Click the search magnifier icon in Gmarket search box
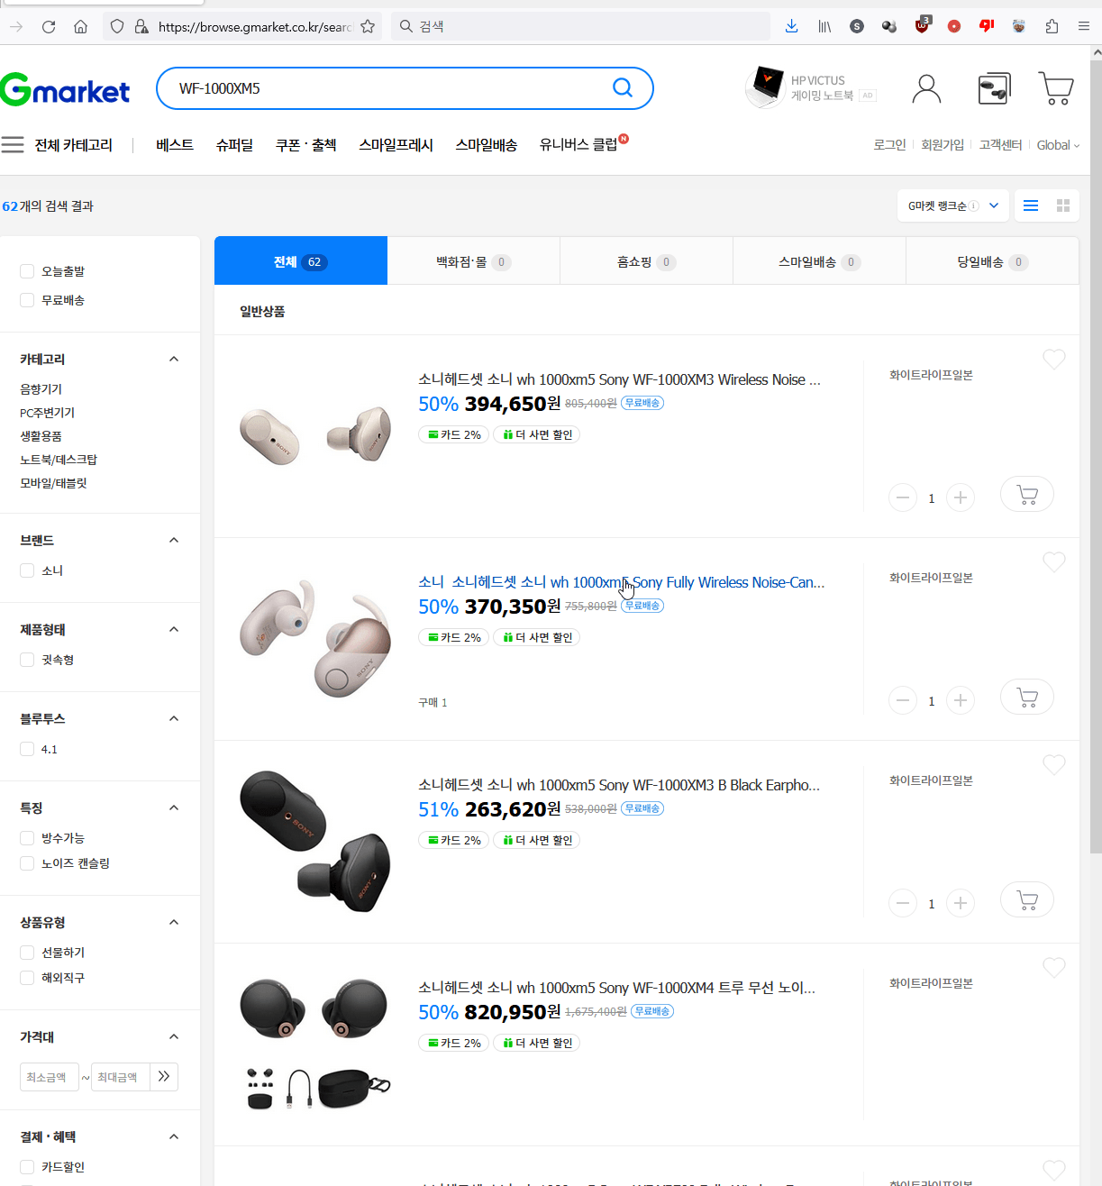The width and height of the screenshot is (1102, 1186). [623, 87]
